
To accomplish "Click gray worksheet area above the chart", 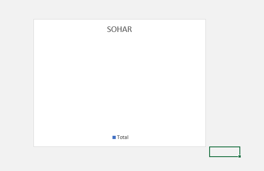I will 119,9.
